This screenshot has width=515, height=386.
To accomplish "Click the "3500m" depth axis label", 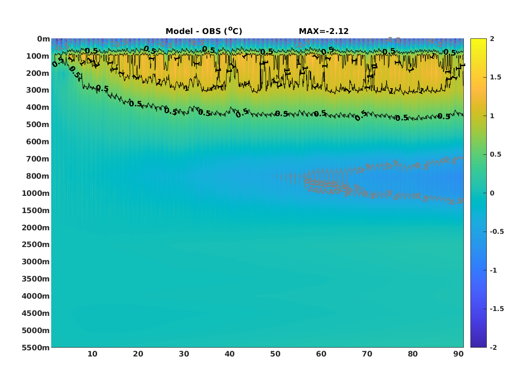I will (36, 279).
